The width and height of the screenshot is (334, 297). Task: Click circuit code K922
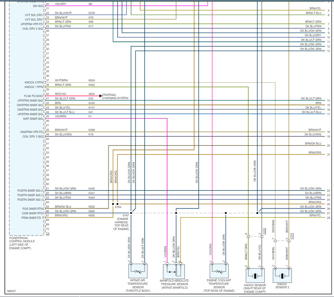tap(92, 207)
